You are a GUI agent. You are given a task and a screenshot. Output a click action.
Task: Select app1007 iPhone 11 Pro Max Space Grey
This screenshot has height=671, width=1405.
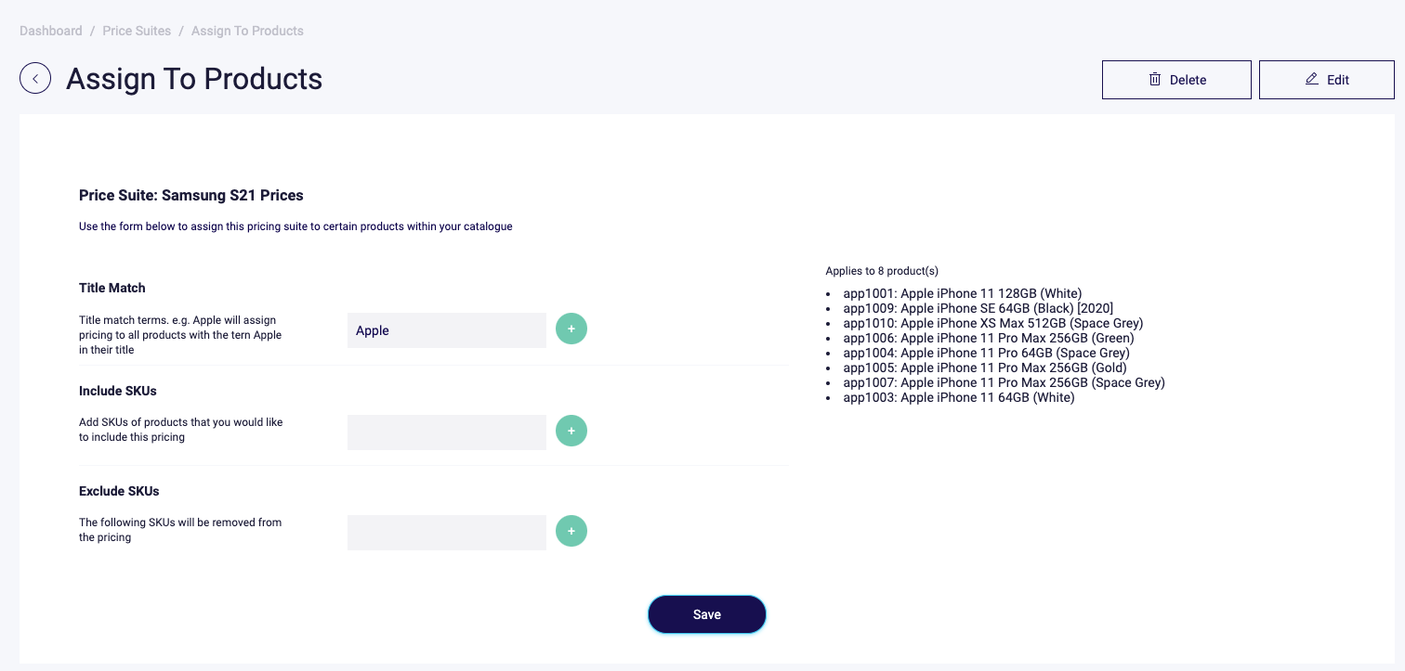1004,382
